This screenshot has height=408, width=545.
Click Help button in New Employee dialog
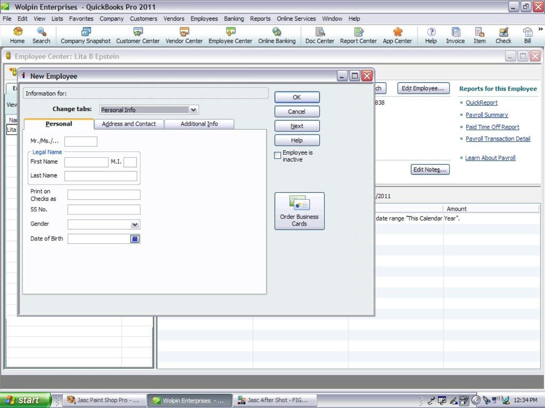click(297, 140)
